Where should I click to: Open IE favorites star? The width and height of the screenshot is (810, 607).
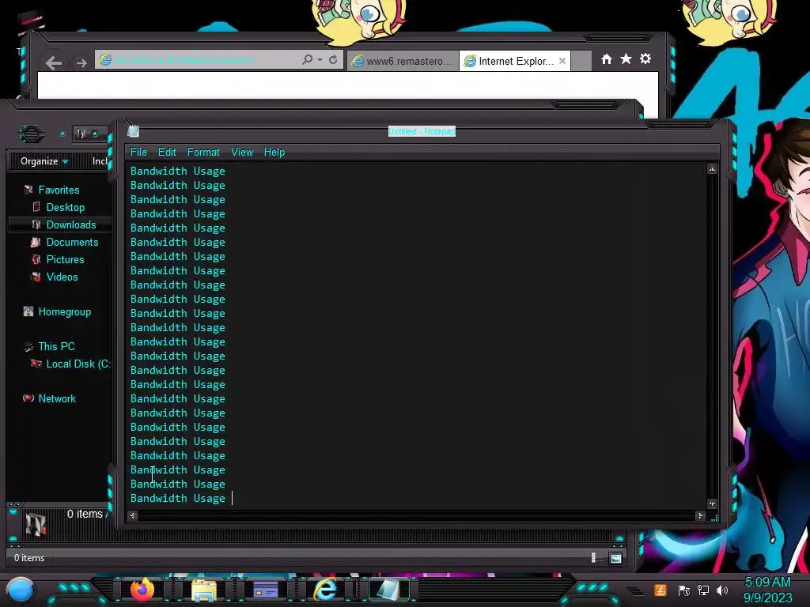pos(626,58)
